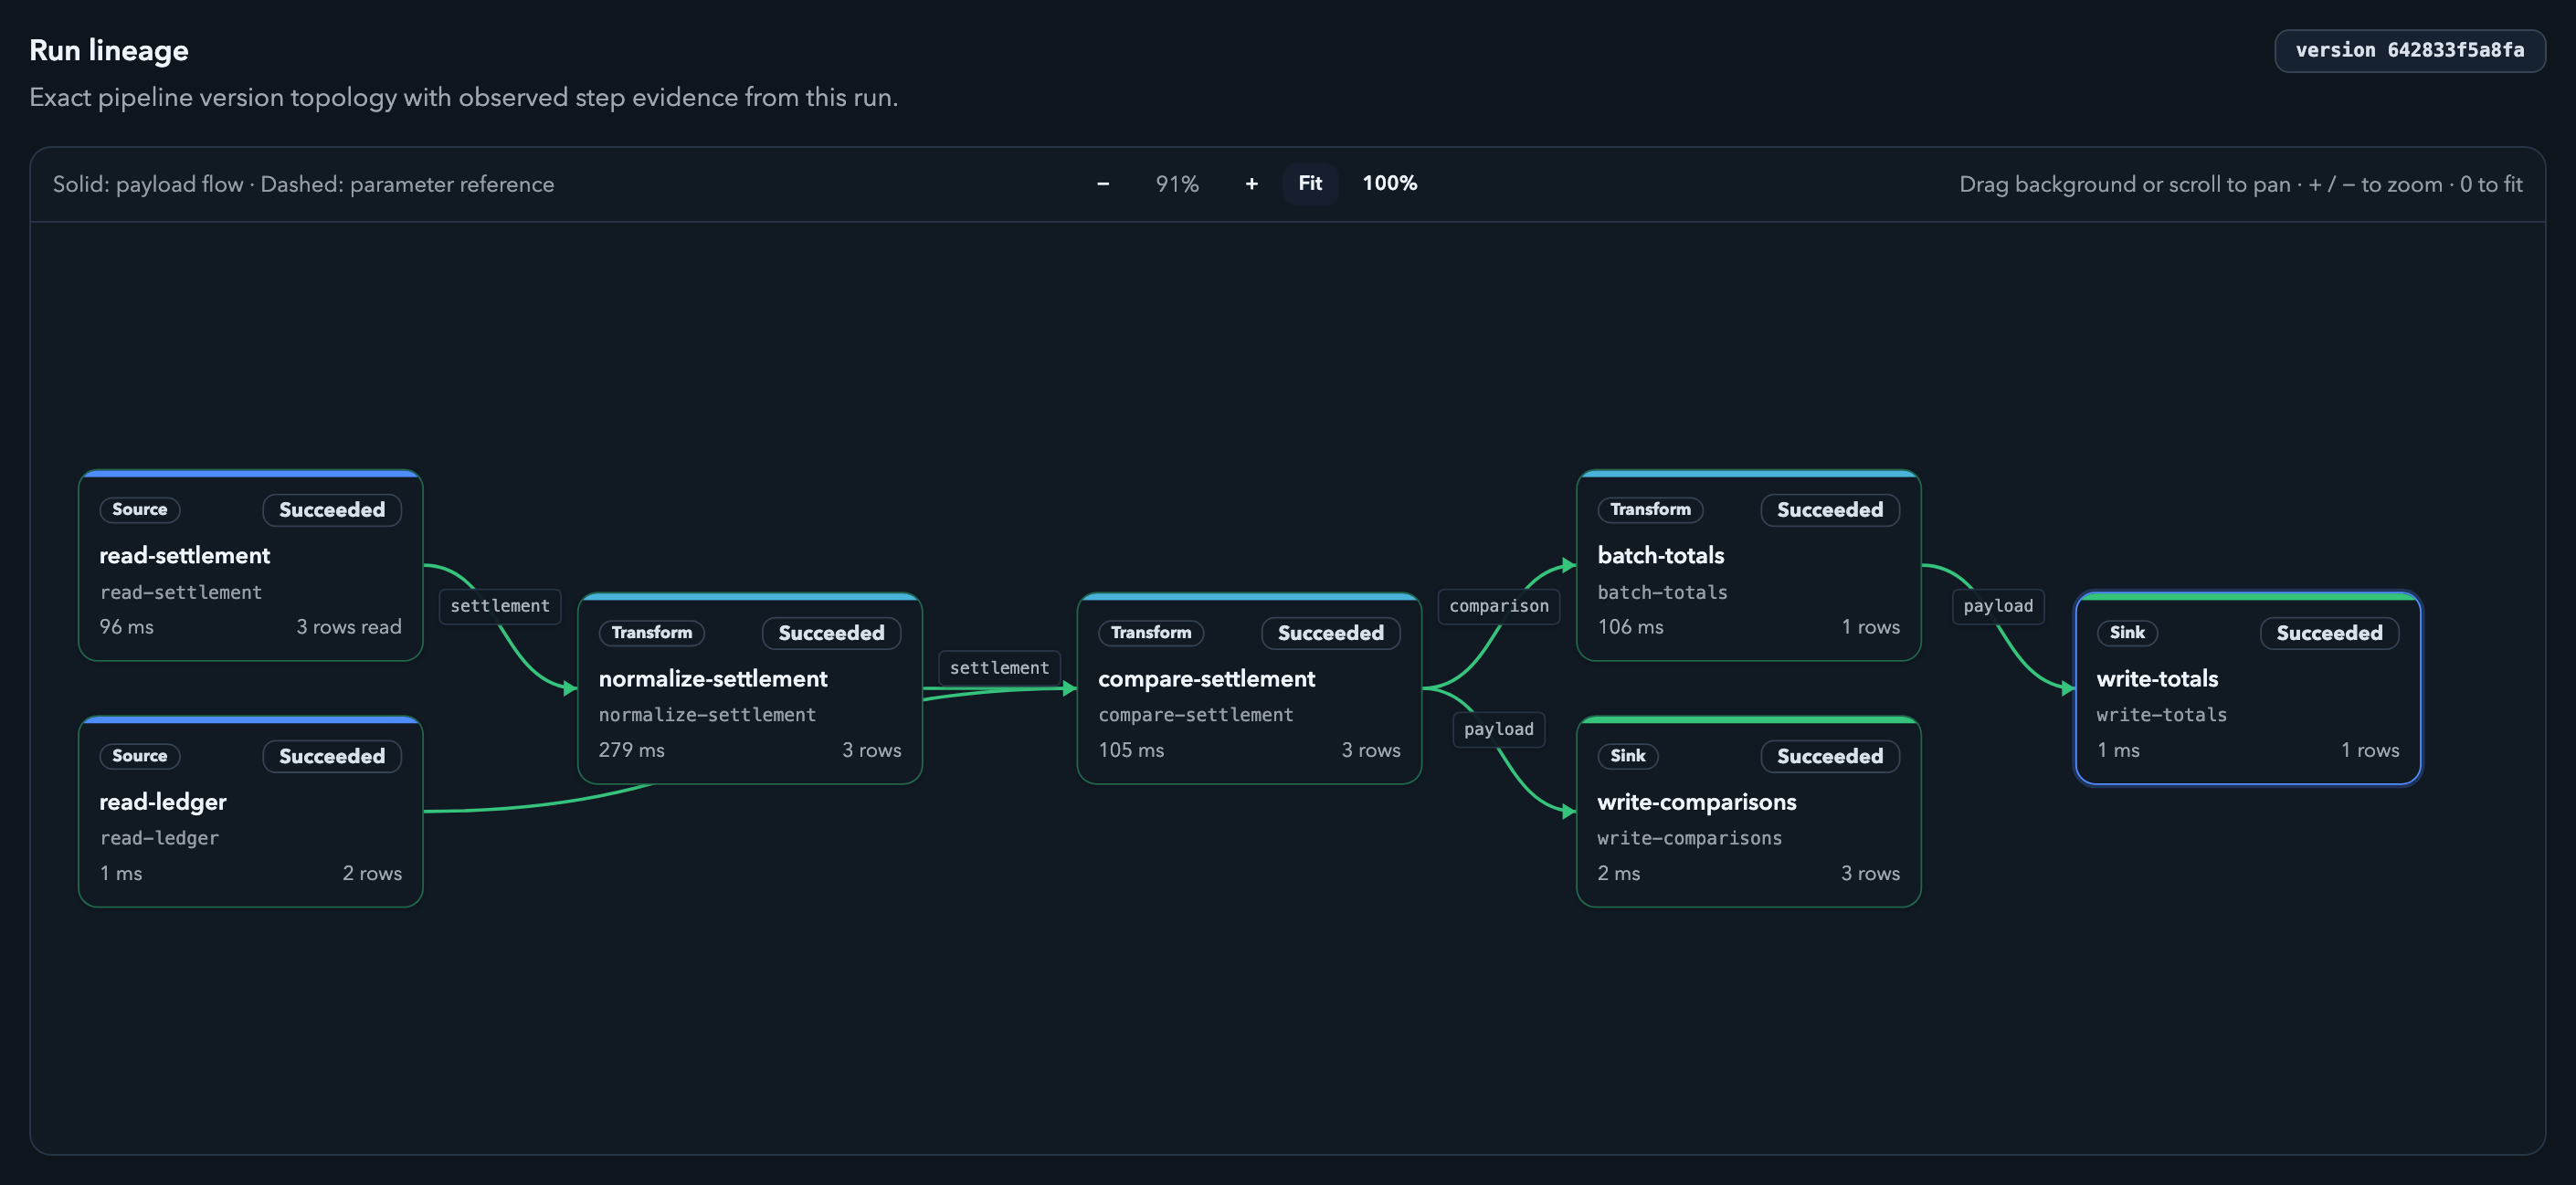2576x1185 pixels.
Task: Click the 3 rows read value
Action: (x=349, y=626)
